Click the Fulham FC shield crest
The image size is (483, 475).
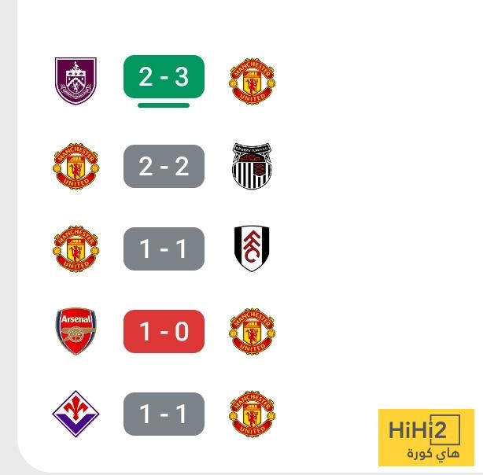click(x=252, y=249)
